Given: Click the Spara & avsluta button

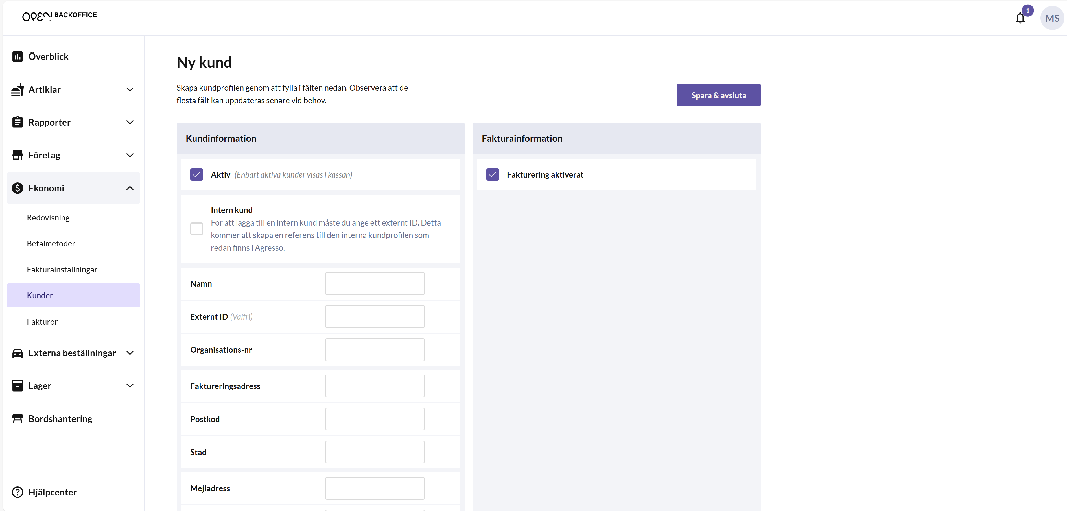Looking at the screenshot, I should tap(719, 95).
